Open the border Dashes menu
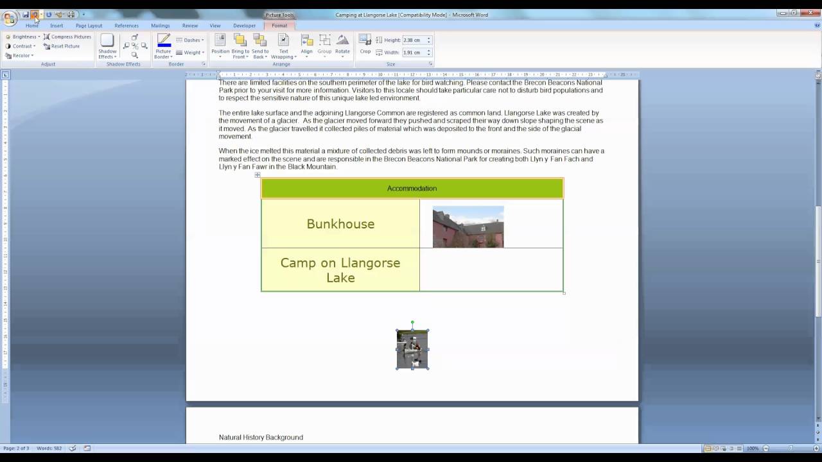The height and width of the screenshot is (462, 822). click(x=190, y=40)
